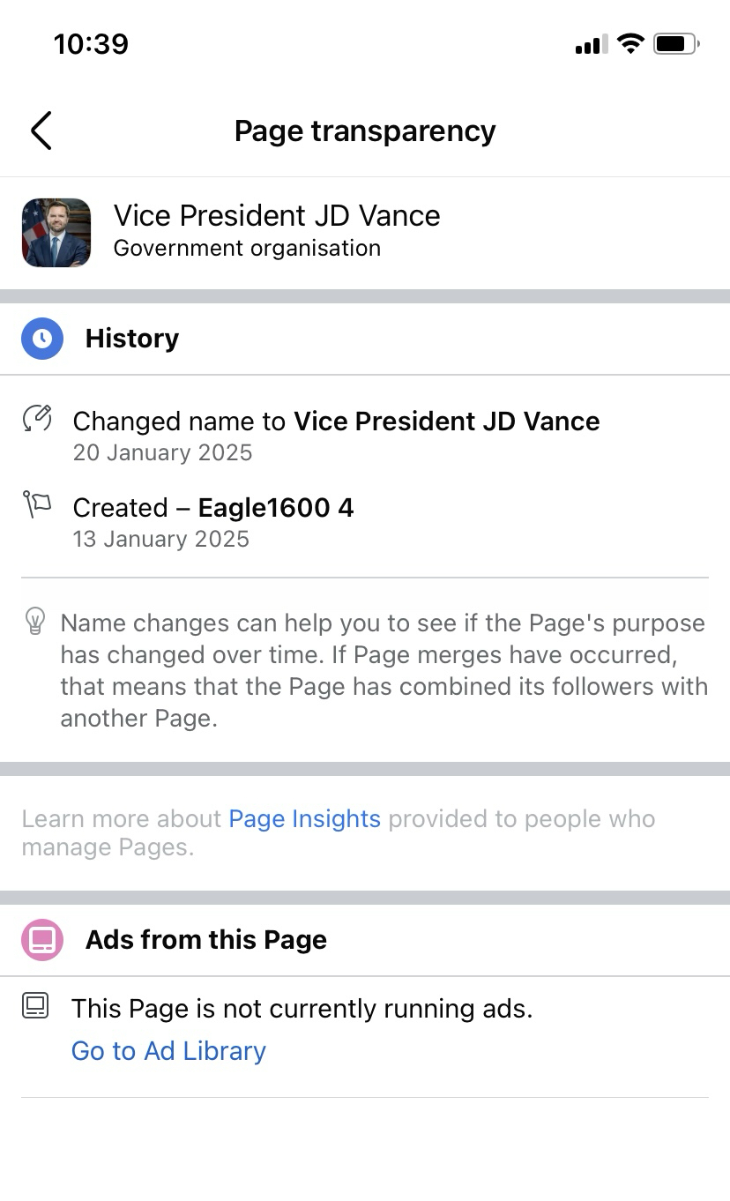Viewport: 730px width, 1201px height.
Task: Tap the battery icon in status bar
Action: 675,44
